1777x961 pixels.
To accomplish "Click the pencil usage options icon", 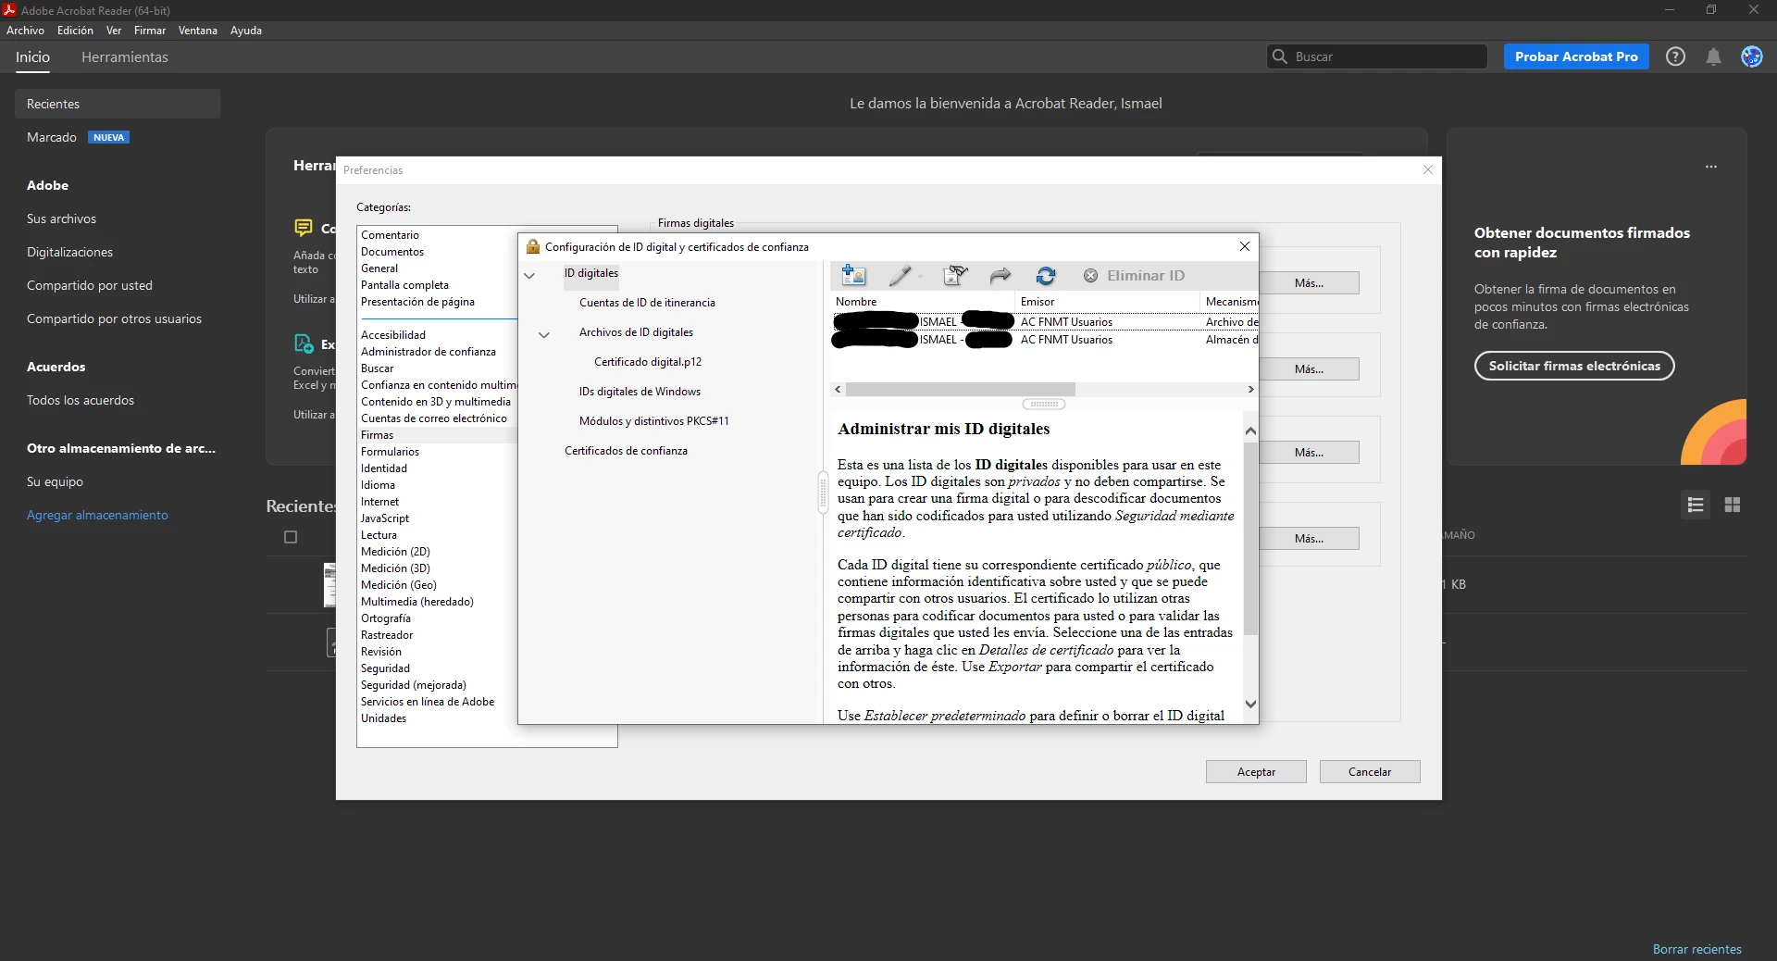I will coord(901,275).
